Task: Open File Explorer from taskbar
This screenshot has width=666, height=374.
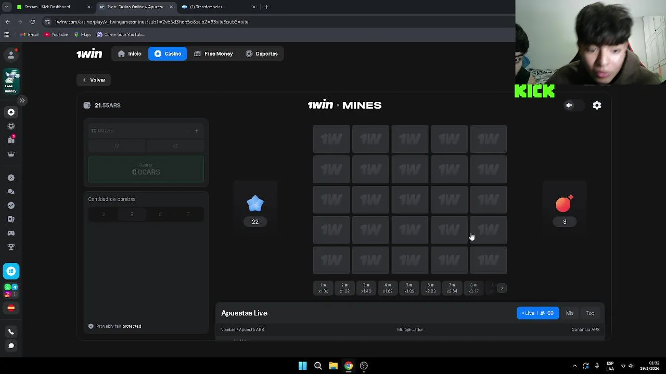Action: tap(333, 366)
